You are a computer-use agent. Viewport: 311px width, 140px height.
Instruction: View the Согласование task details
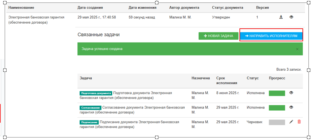[x=291, y=108]
